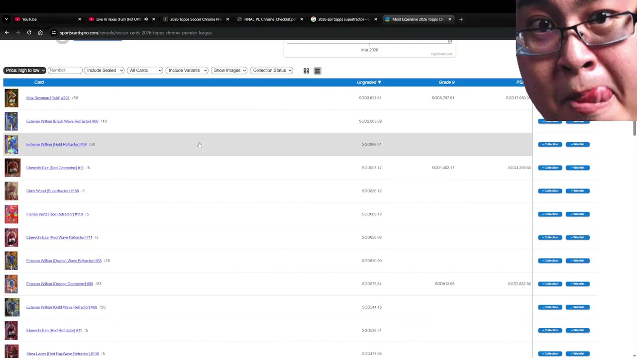Open tab search chevron at top left

6,19
